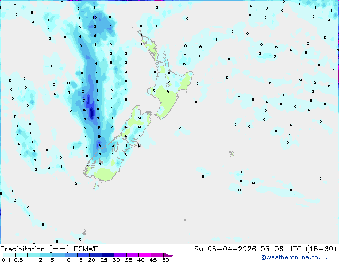Select the 25 to 30 mm dark navy swatch

click(x=108, y=255)
